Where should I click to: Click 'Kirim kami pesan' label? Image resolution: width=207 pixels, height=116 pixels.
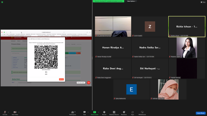(81, 82)
